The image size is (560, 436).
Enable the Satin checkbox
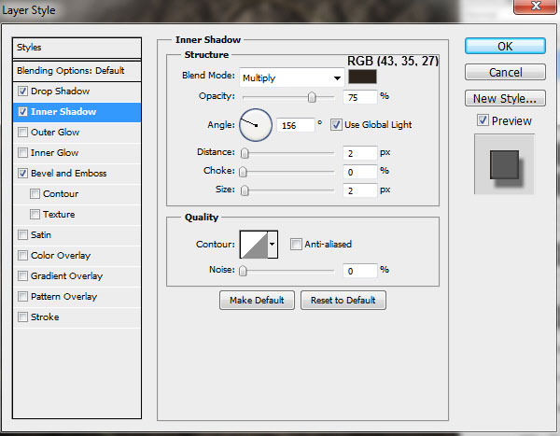tap(22, 234)
